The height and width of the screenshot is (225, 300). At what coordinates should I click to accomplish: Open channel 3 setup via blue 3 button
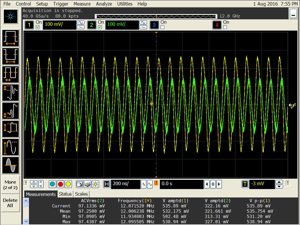[154, 25]
